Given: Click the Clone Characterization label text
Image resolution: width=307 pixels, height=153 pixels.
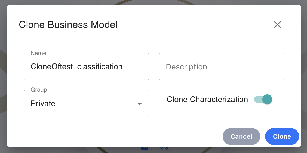Looking at the screenshot, I should tap(207, 100).
